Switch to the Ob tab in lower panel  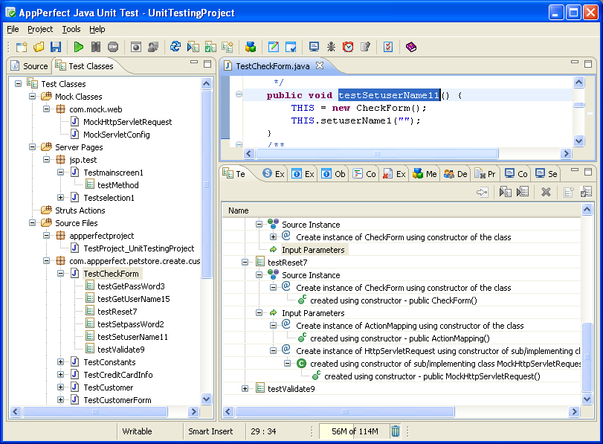(333, 174)
